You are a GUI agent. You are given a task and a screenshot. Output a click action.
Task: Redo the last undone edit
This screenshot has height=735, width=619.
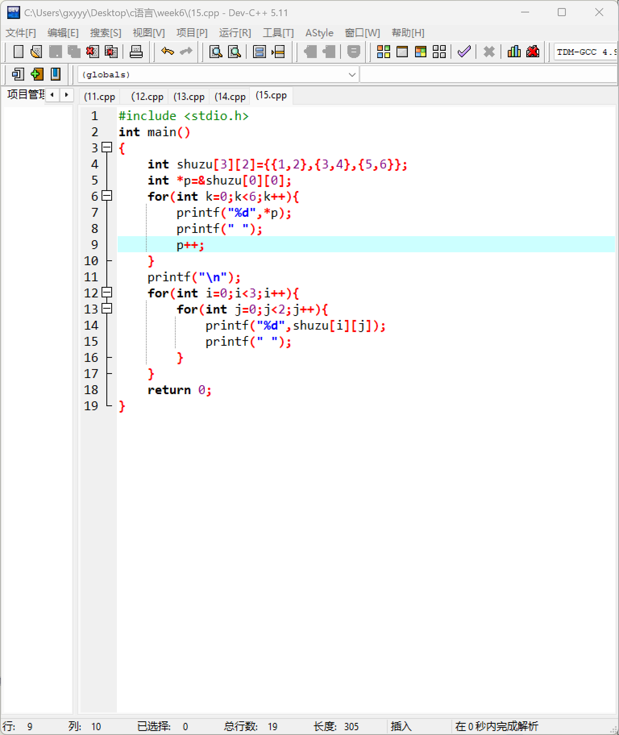coord(186,52)
